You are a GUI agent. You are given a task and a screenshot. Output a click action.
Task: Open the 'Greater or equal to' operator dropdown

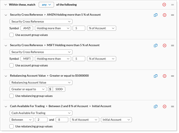[28, 89]
